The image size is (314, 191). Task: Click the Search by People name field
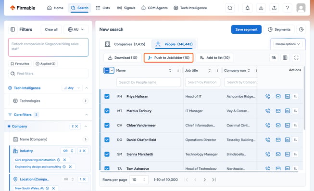[x=149, y=82]
